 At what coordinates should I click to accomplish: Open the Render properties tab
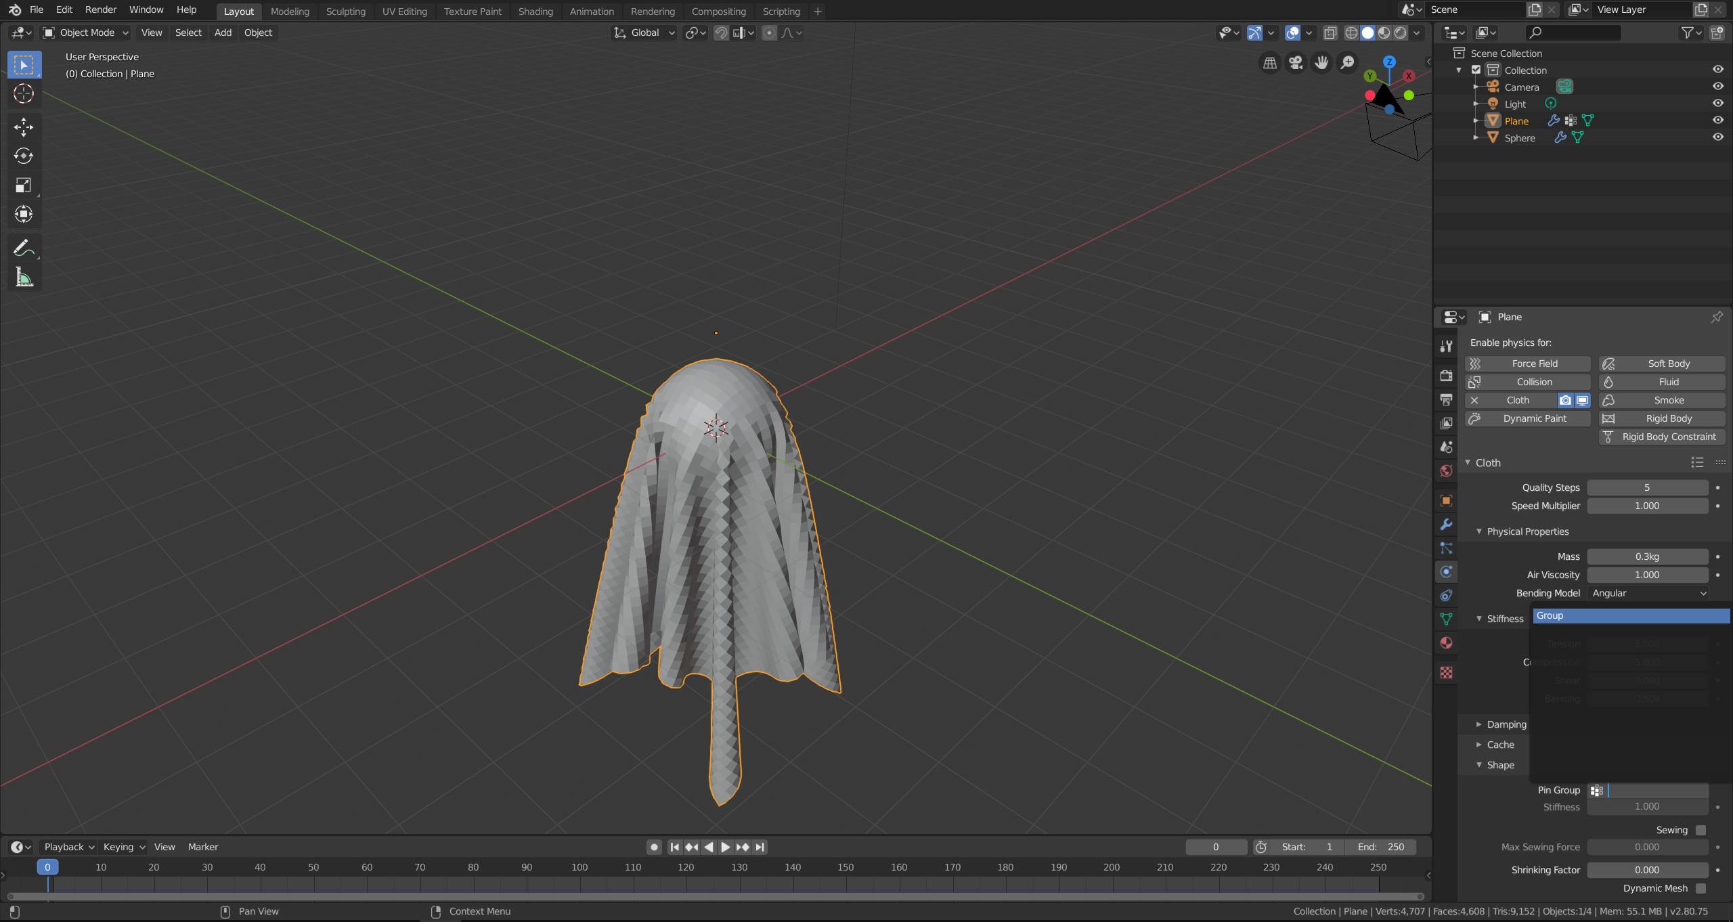pyautogui.click(x=1446, y=376)
